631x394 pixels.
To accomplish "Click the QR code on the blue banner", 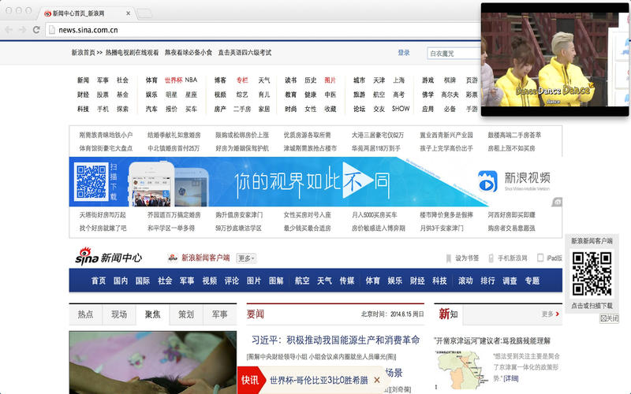I will point(91,182).
